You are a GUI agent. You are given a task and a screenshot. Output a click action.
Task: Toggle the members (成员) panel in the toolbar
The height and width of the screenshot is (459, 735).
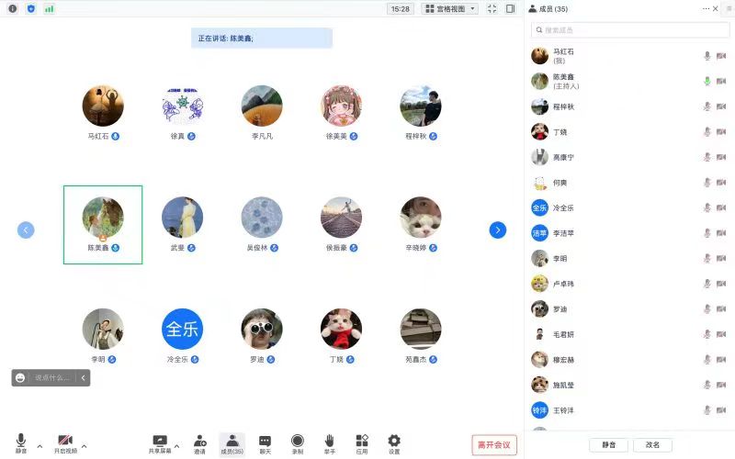pos(232,442)
